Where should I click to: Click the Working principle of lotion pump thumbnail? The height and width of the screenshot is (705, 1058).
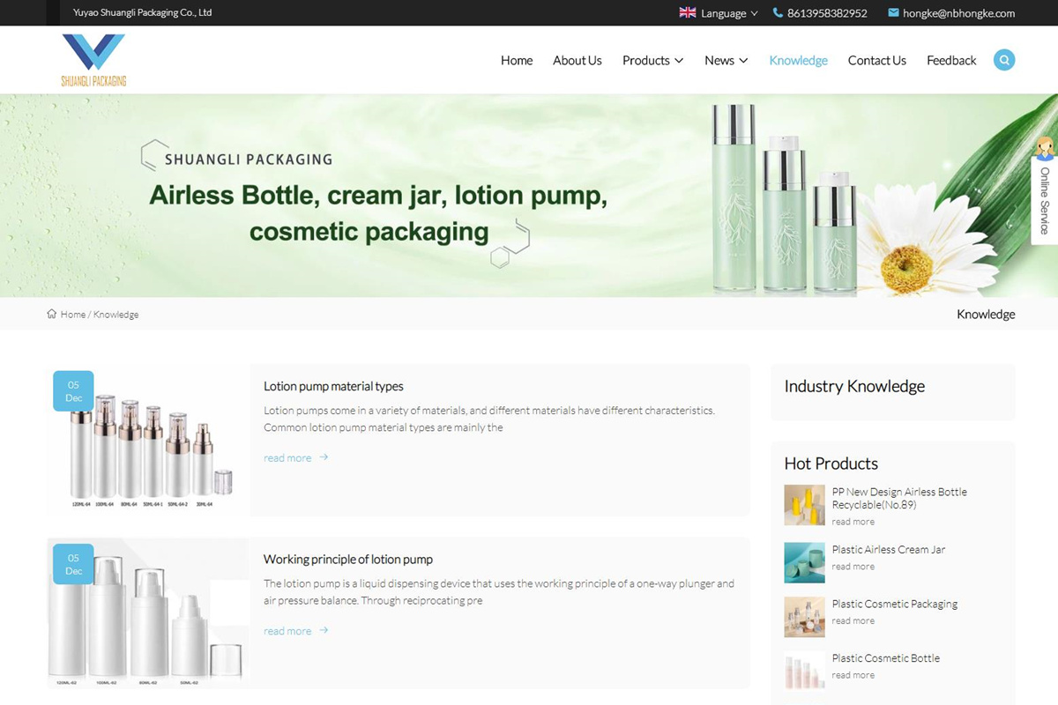[x=148, y=612]
